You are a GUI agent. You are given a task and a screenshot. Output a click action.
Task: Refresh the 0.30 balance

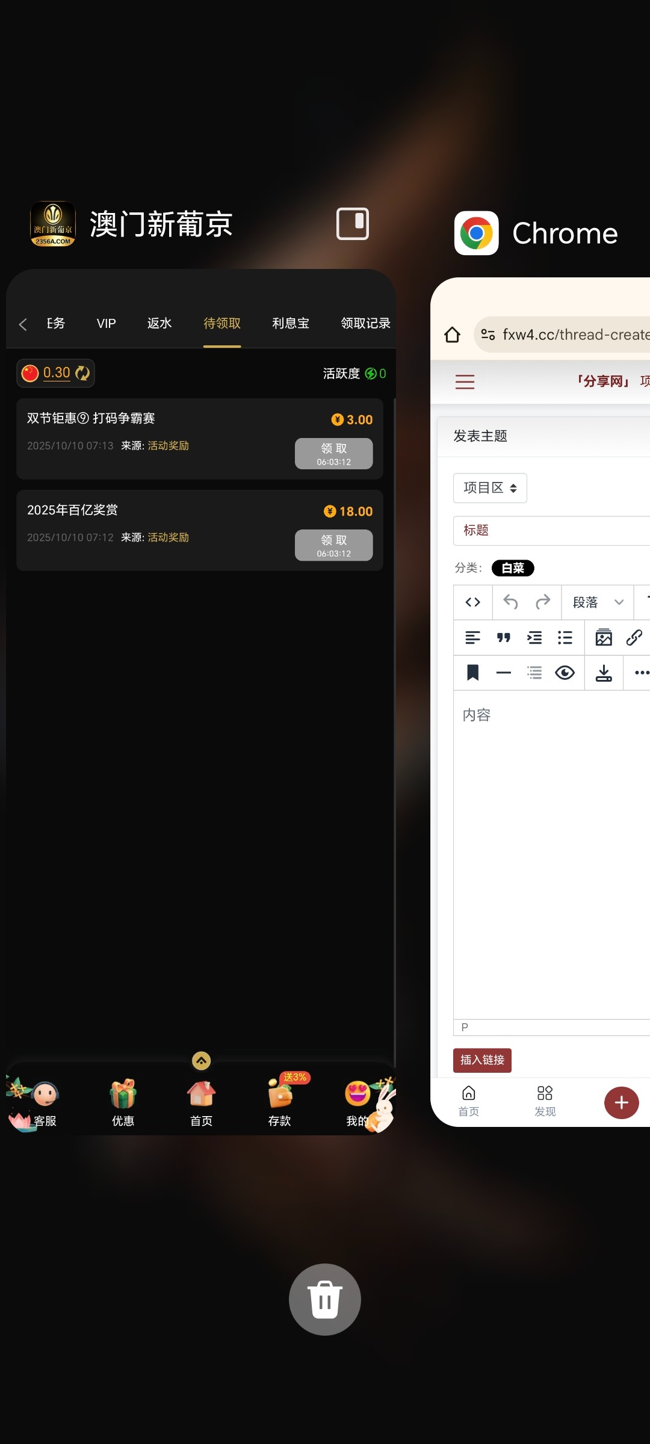pos(82,374)
